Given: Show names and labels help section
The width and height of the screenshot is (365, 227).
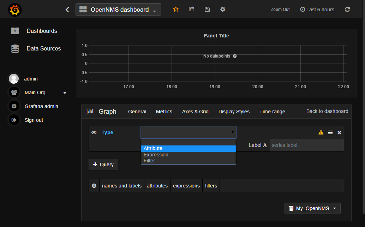Looking at the screenshot, I should (122, 186).
